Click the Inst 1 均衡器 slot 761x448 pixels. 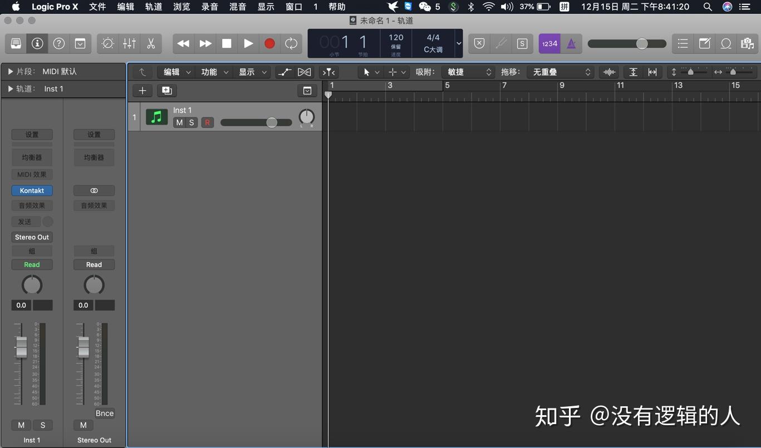tap(32, 157)
